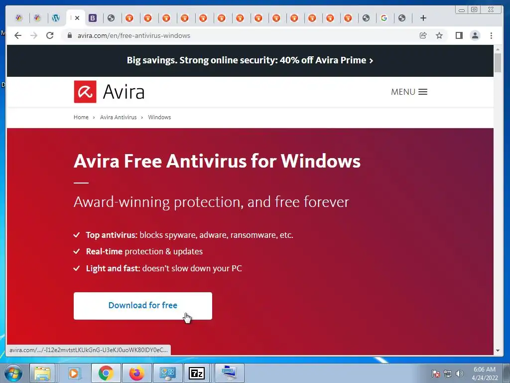
Task: Switch to the purple B icon tab
Action: click(x=93, y=18)
